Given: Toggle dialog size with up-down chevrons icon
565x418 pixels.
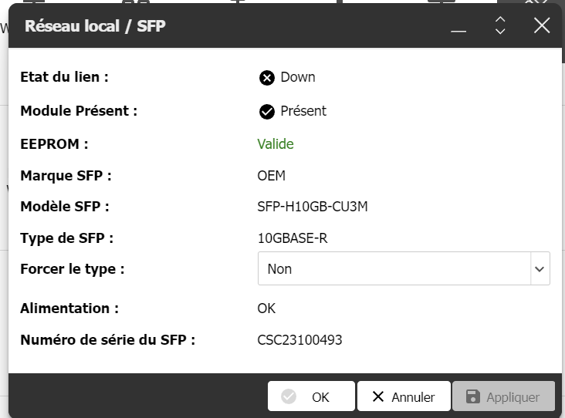Looking at the screenshot, I should (500, 26).
